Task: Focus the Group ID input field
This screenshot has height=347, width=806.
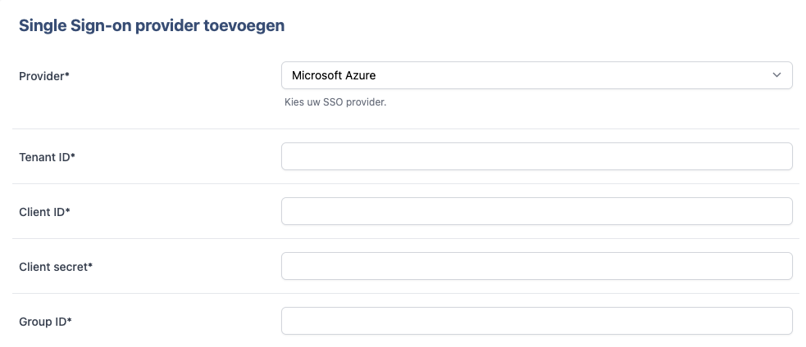Action: tap(536, 321)
